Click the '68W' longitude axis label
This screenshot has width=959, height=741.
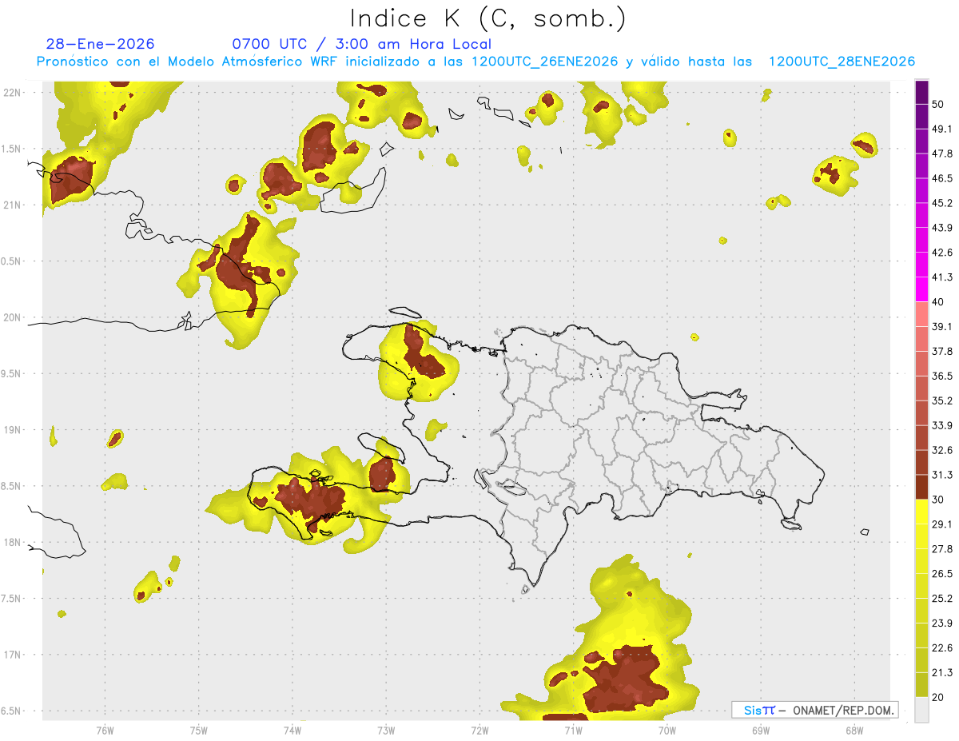[854, 731]
